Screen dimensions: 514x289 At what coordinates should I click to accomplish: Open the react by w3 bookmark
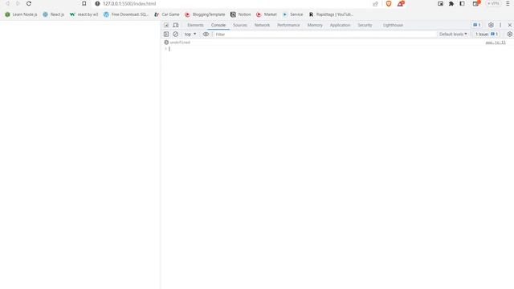point(84,14)
